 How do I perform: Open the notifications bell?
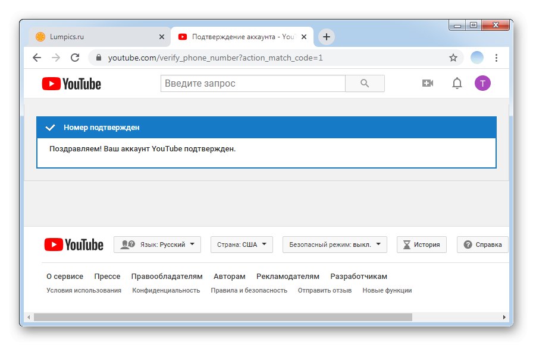[457, 83]
